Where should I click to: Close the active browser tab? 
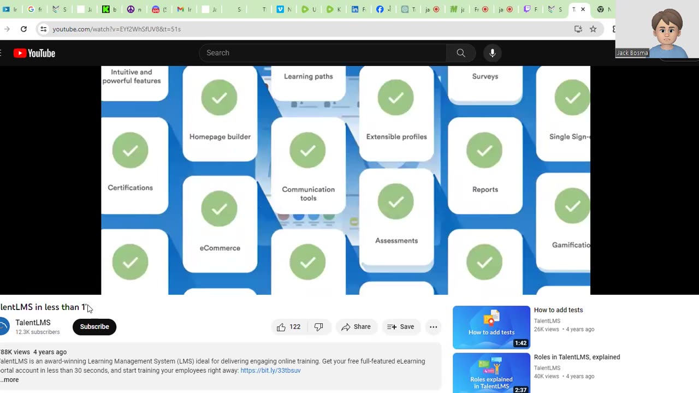[x=583, y=9]
